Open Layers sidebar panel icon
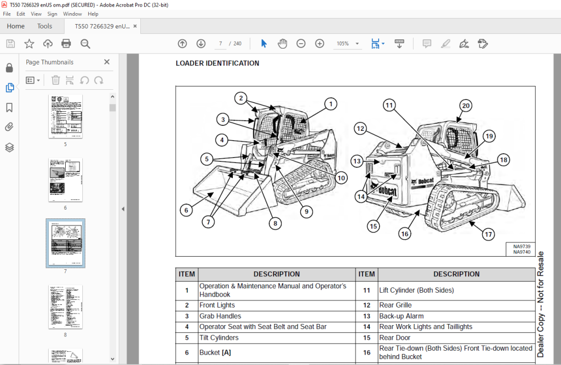The height and width of the screenshot is (365, 561). [x=9, y=147]
